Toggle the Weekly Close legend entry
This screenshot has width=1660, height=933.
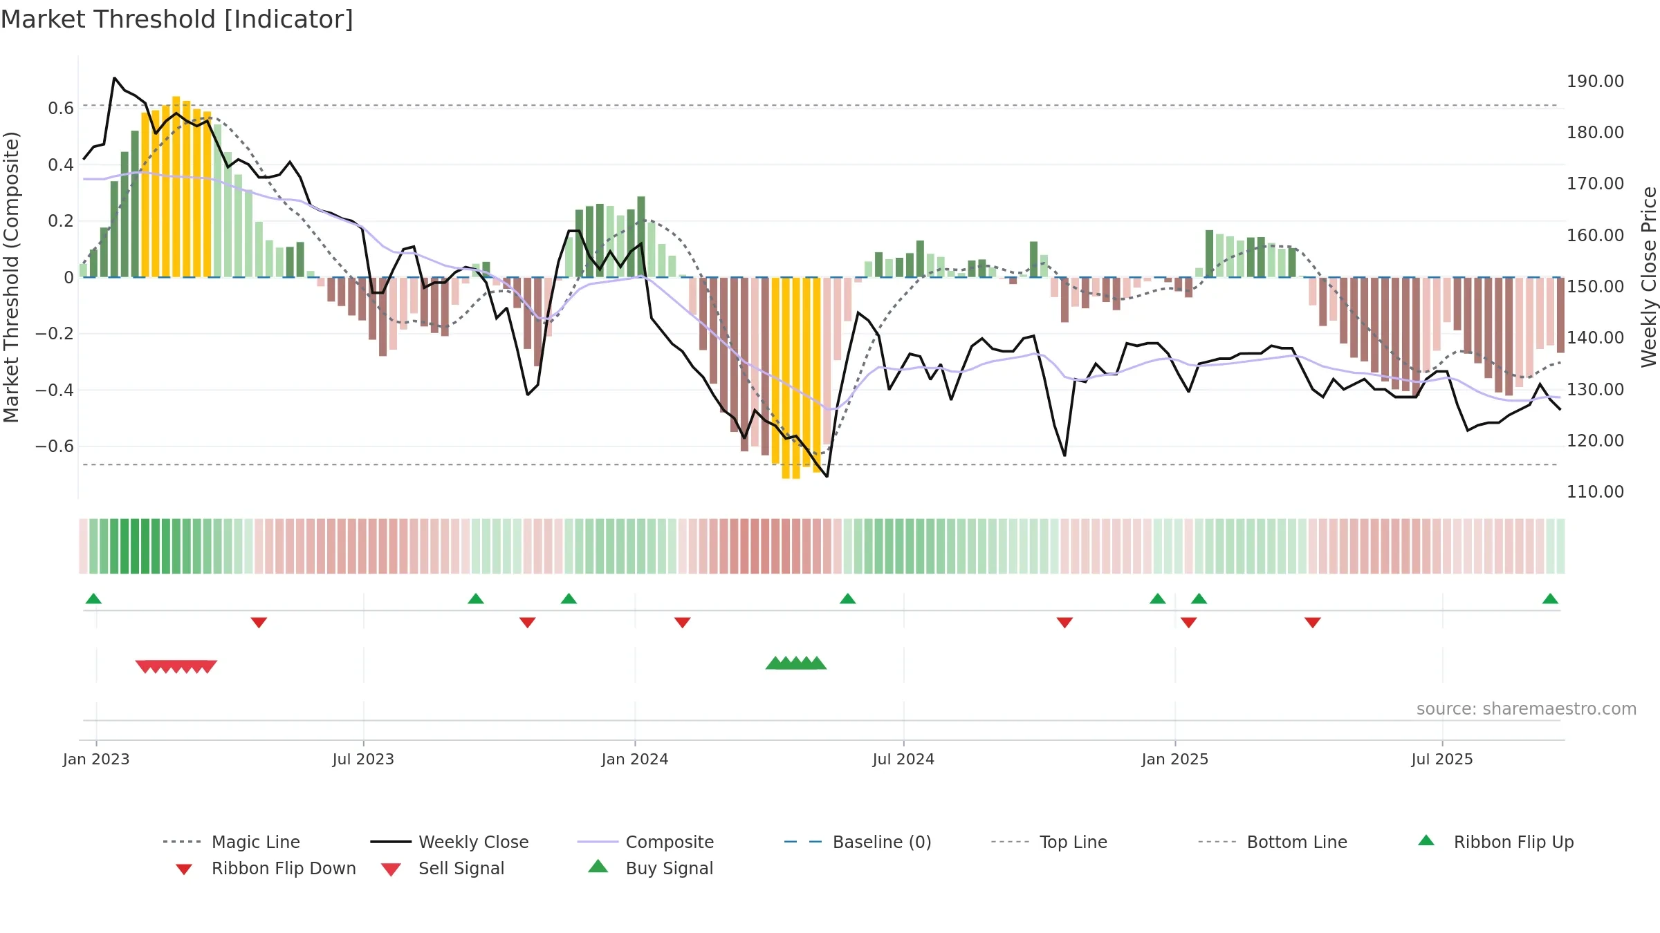click(450, 842)
